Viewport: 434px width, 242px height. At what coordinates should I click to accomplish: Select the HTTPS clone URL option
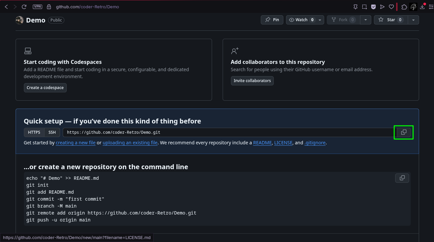[x=34, y=132]
